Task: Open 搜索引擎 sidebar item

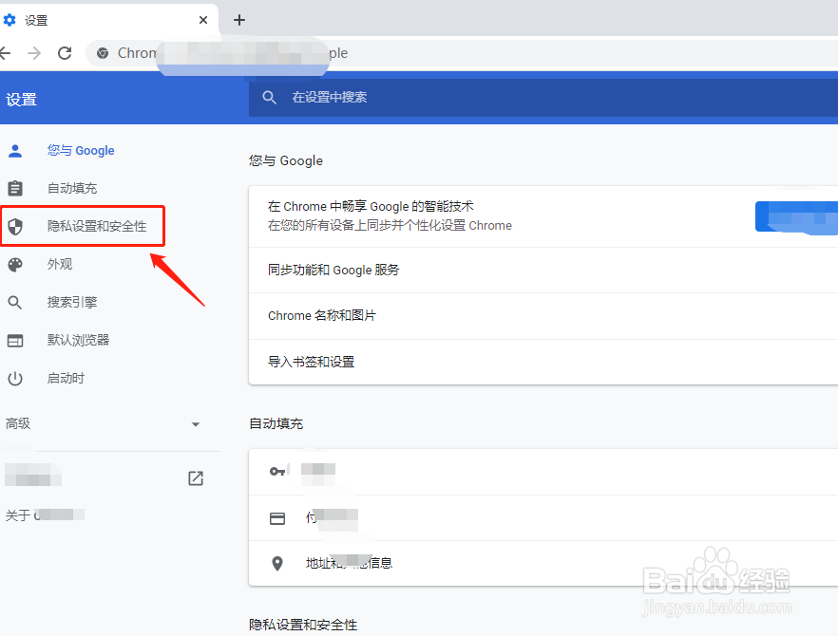Action: tap(72, 302)
